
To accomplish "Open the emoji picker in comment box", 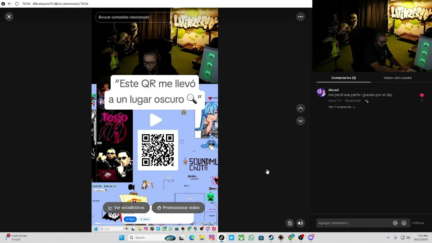I will (x=404, y=223).
